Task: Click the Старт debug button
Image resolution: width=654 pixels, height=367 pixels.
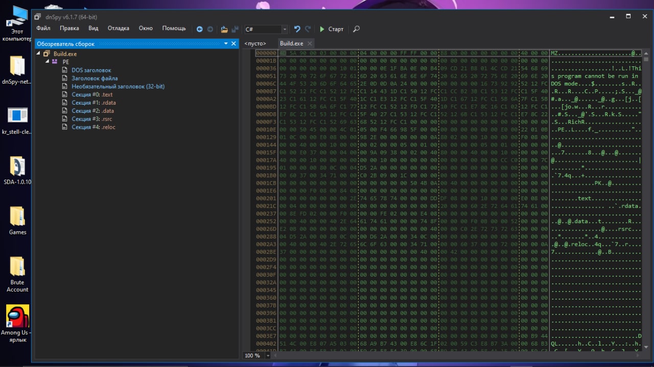Action: [332, 29]
